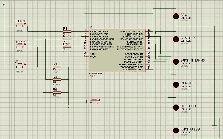Image resolution: width=223 pixels, height=139 pixels.
Task: Select resistor R1 on the schematic
Action: [x=67, y=31]
